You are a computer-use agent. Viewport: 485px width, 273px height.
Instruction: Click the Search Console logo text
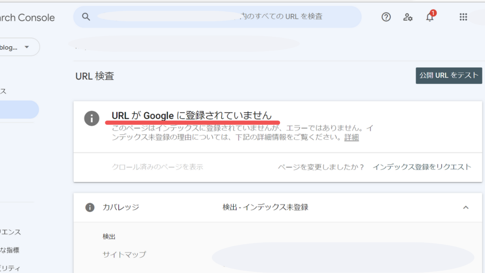click(27, 17)
